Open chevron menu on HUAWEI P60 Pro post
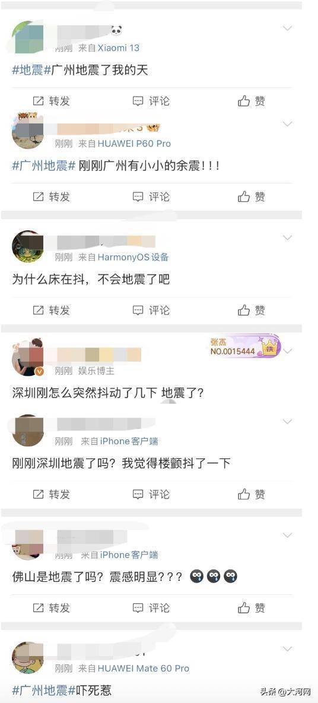This screenshot has width=318, height=703. (x=288, y=123)
